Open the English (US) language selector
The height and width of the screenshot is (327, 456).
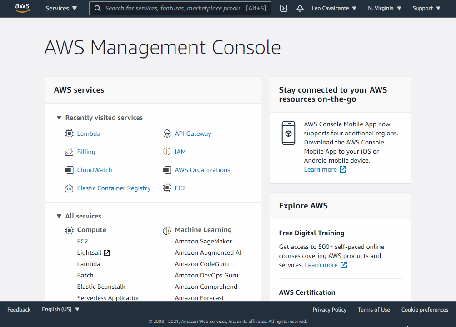60,309
